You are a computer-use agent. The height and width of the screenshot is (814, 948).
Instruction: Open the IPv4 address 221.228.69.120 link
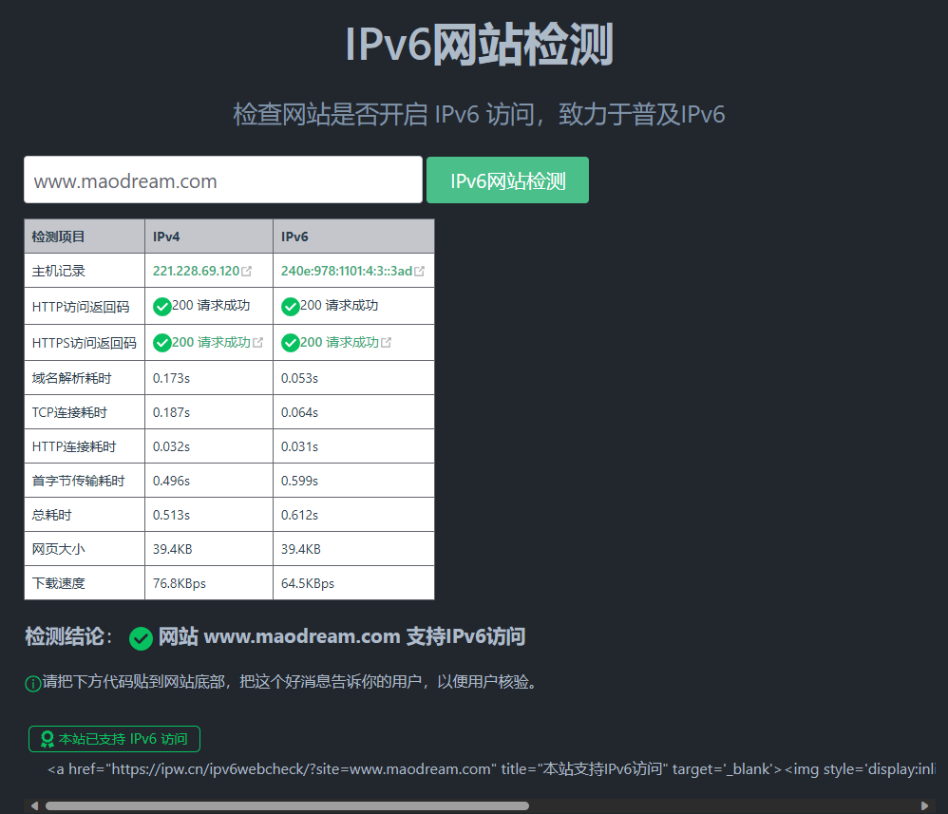[x=196, y=271]
